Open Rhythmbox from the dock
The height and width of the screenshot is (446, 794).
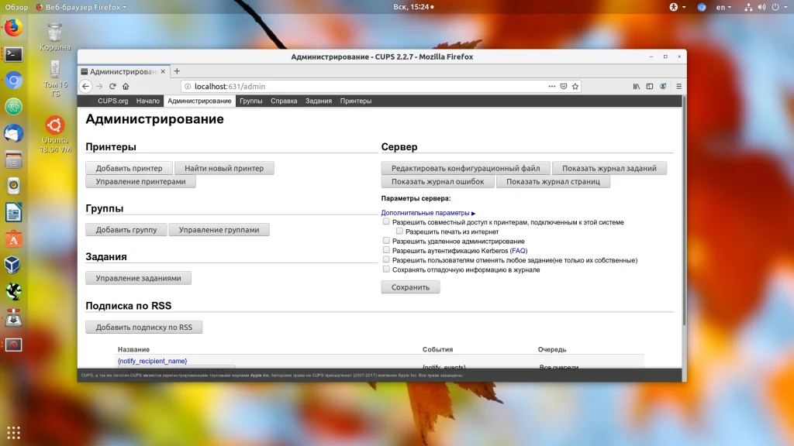tap(14, 186)
